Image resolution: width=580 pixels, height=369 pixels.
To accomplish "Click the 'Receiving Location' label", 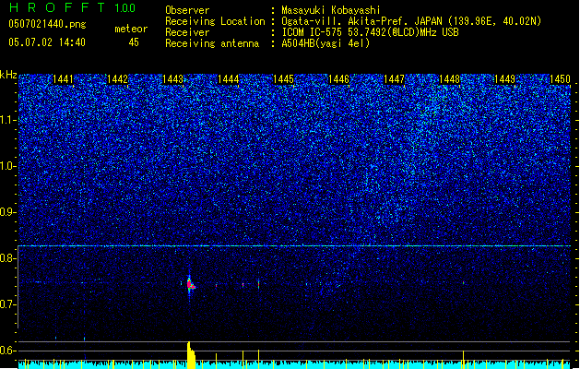I will (x=215, y=21).
